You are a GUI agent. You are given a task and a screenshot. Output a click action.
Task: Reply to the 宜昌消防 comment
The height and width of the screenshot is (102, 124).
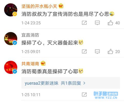97,52
